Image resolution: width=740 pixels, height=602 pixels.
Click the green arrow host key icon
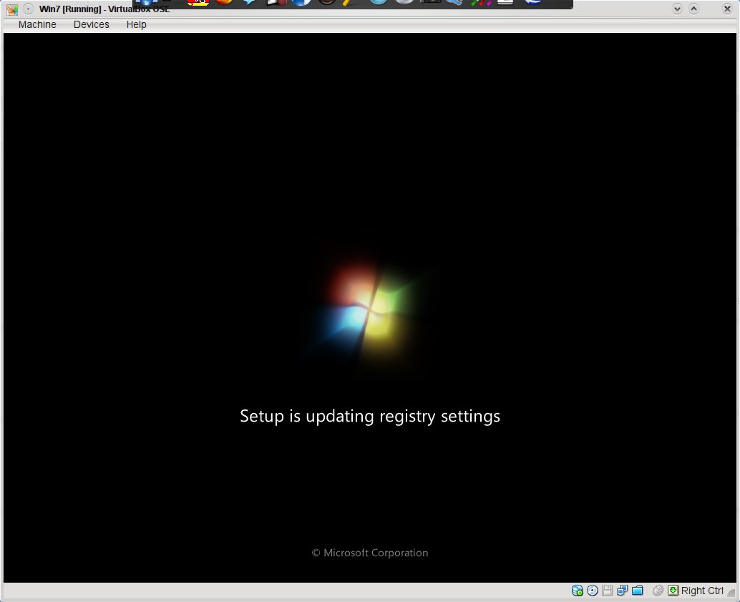[x=673, y=591]
